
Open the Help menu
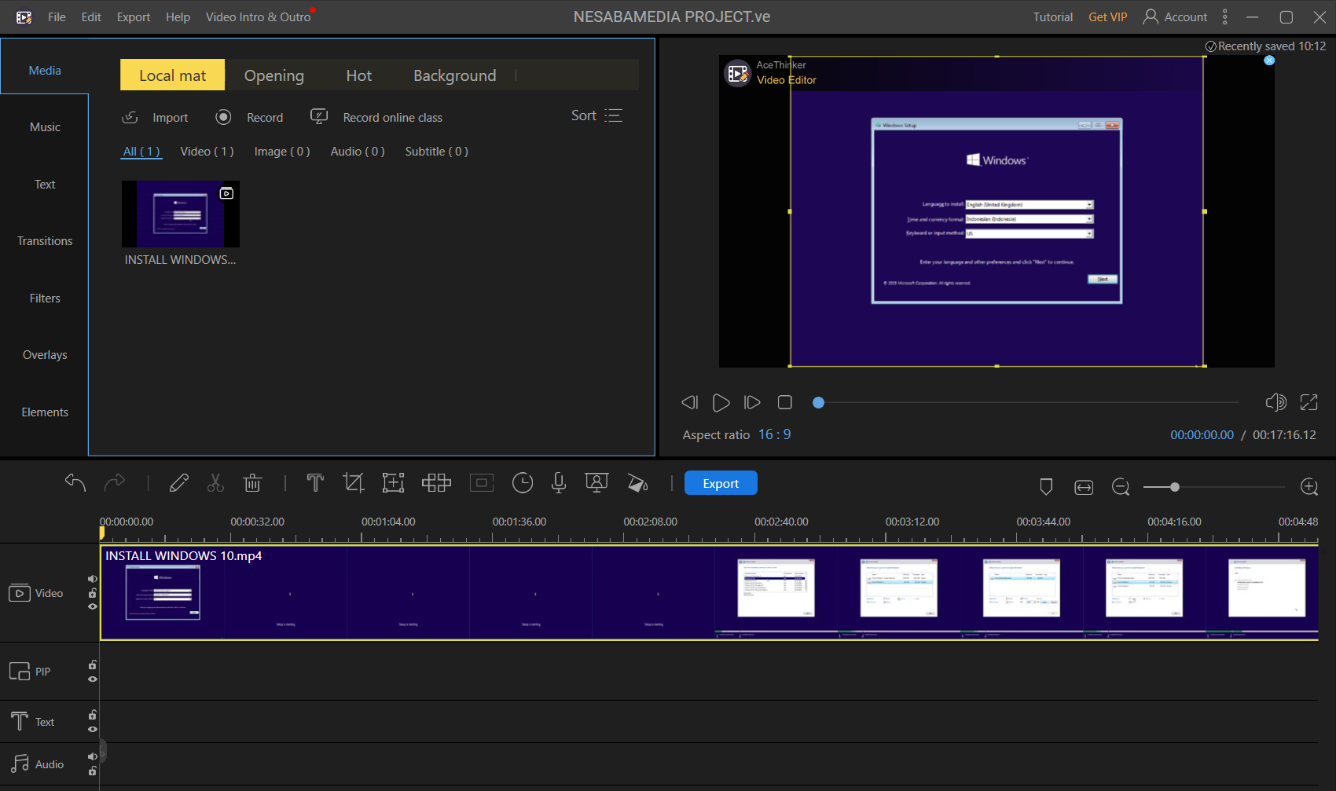click(178, 16)
